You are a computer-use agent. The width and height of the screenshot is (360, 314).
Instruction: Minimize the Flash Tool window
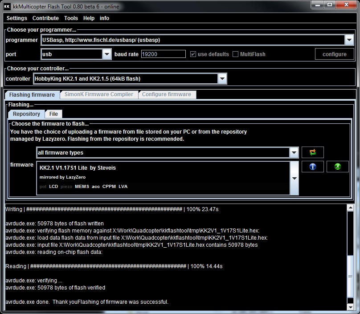coord(318,4)
